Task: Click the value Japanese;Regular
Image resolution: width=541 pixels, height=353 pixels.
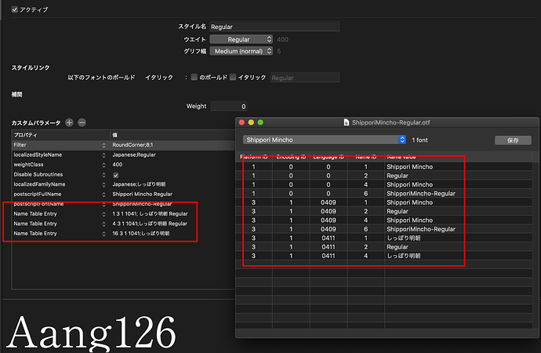Action: coord(134,155)
